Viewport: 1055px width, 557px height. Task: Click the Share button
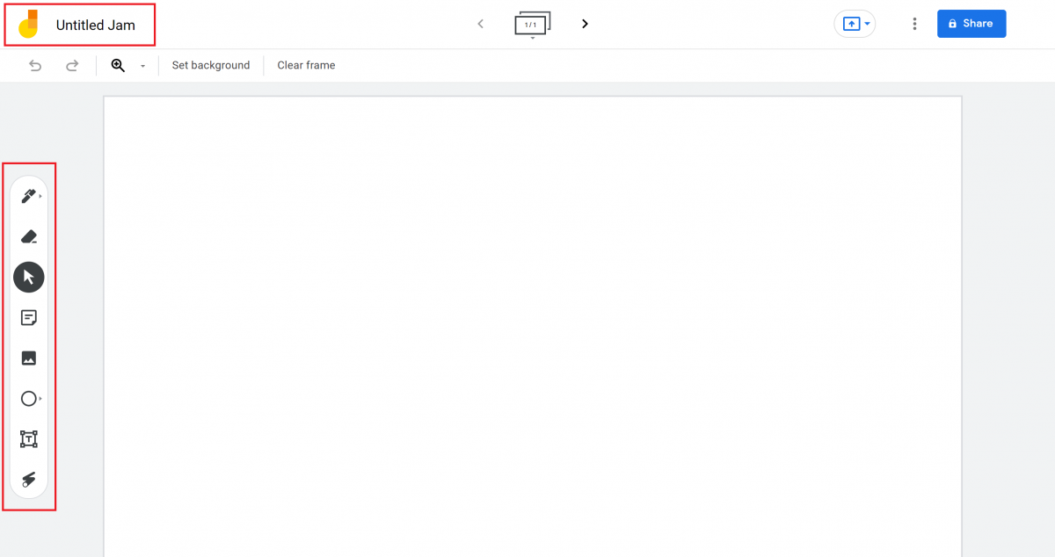click(971, 24)
